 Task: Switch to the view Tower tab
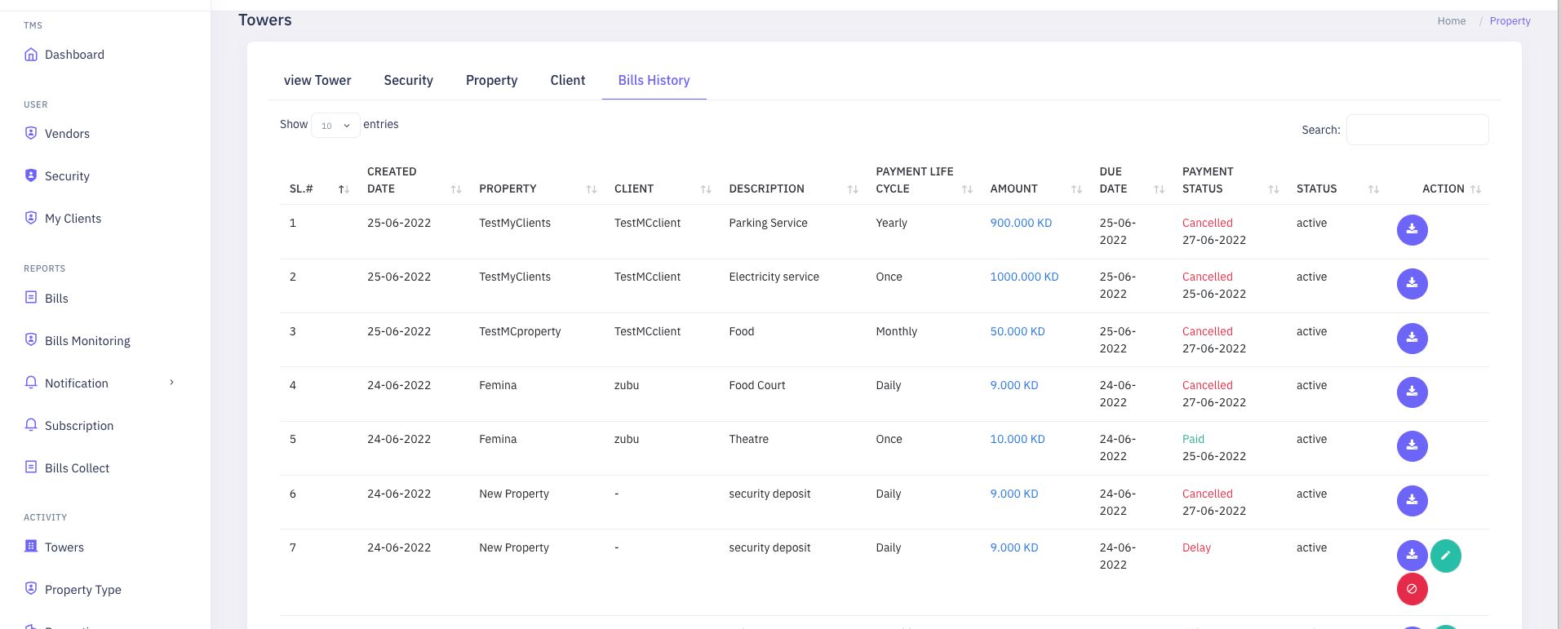[317, 80]
